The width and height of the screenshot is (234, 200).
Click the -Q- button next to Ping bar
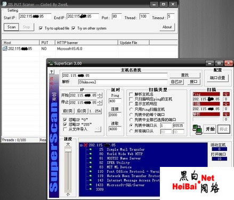point(226,94)
